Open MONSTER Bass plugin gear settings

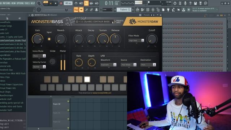pyautogui.click(x=32, y=15)
